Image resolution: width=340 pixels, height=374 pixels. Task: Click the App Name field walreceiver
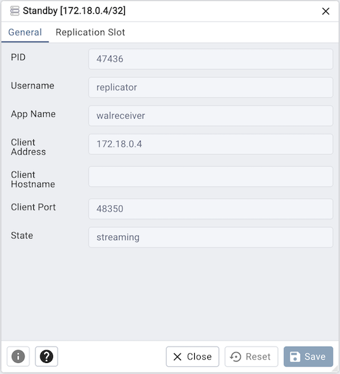click(x=211, y=116)
